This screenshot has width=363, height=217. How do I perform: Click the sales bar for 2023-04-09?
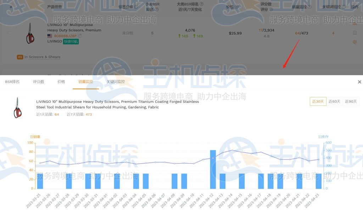coord(184,181)
